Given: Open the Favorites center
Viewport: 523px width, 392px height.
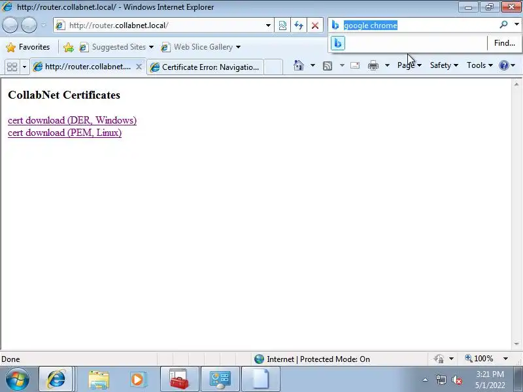Looking at the screenshot, I should point(28,47).
